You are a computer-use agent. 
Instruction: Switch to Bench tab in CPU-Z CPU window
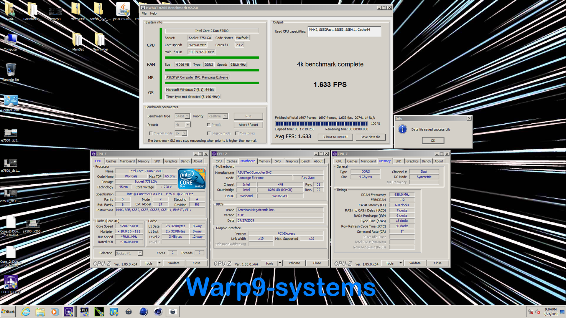point(185,161)
